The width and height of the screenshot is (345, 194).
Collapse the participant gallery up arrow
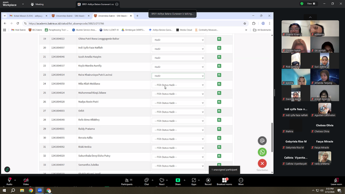310,17
